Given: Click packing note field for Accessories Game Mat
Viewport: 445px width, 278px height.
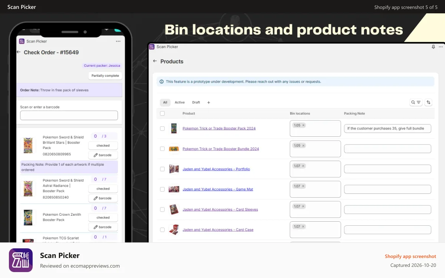Looking at the screenshot, I should [x=388, y=189].
